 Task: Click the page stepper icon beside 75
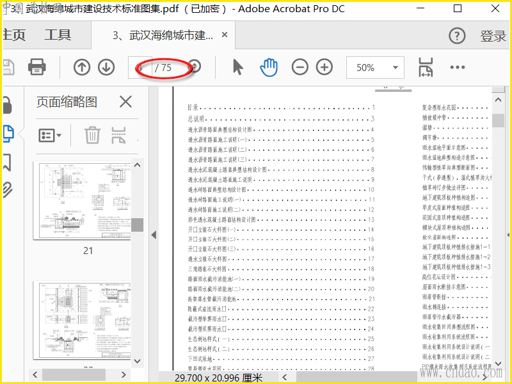tap(195, 67)
